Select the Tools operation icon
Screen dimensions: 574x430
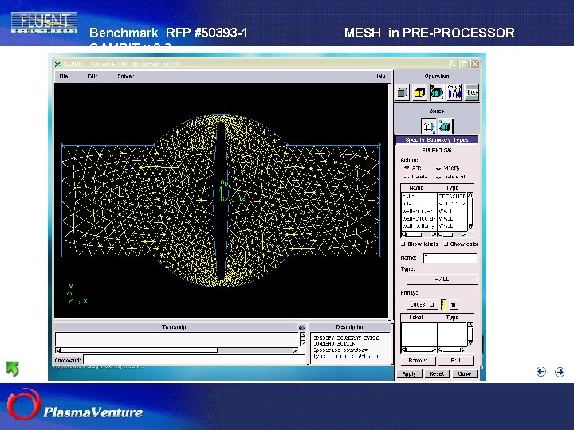tap(455, 92)
